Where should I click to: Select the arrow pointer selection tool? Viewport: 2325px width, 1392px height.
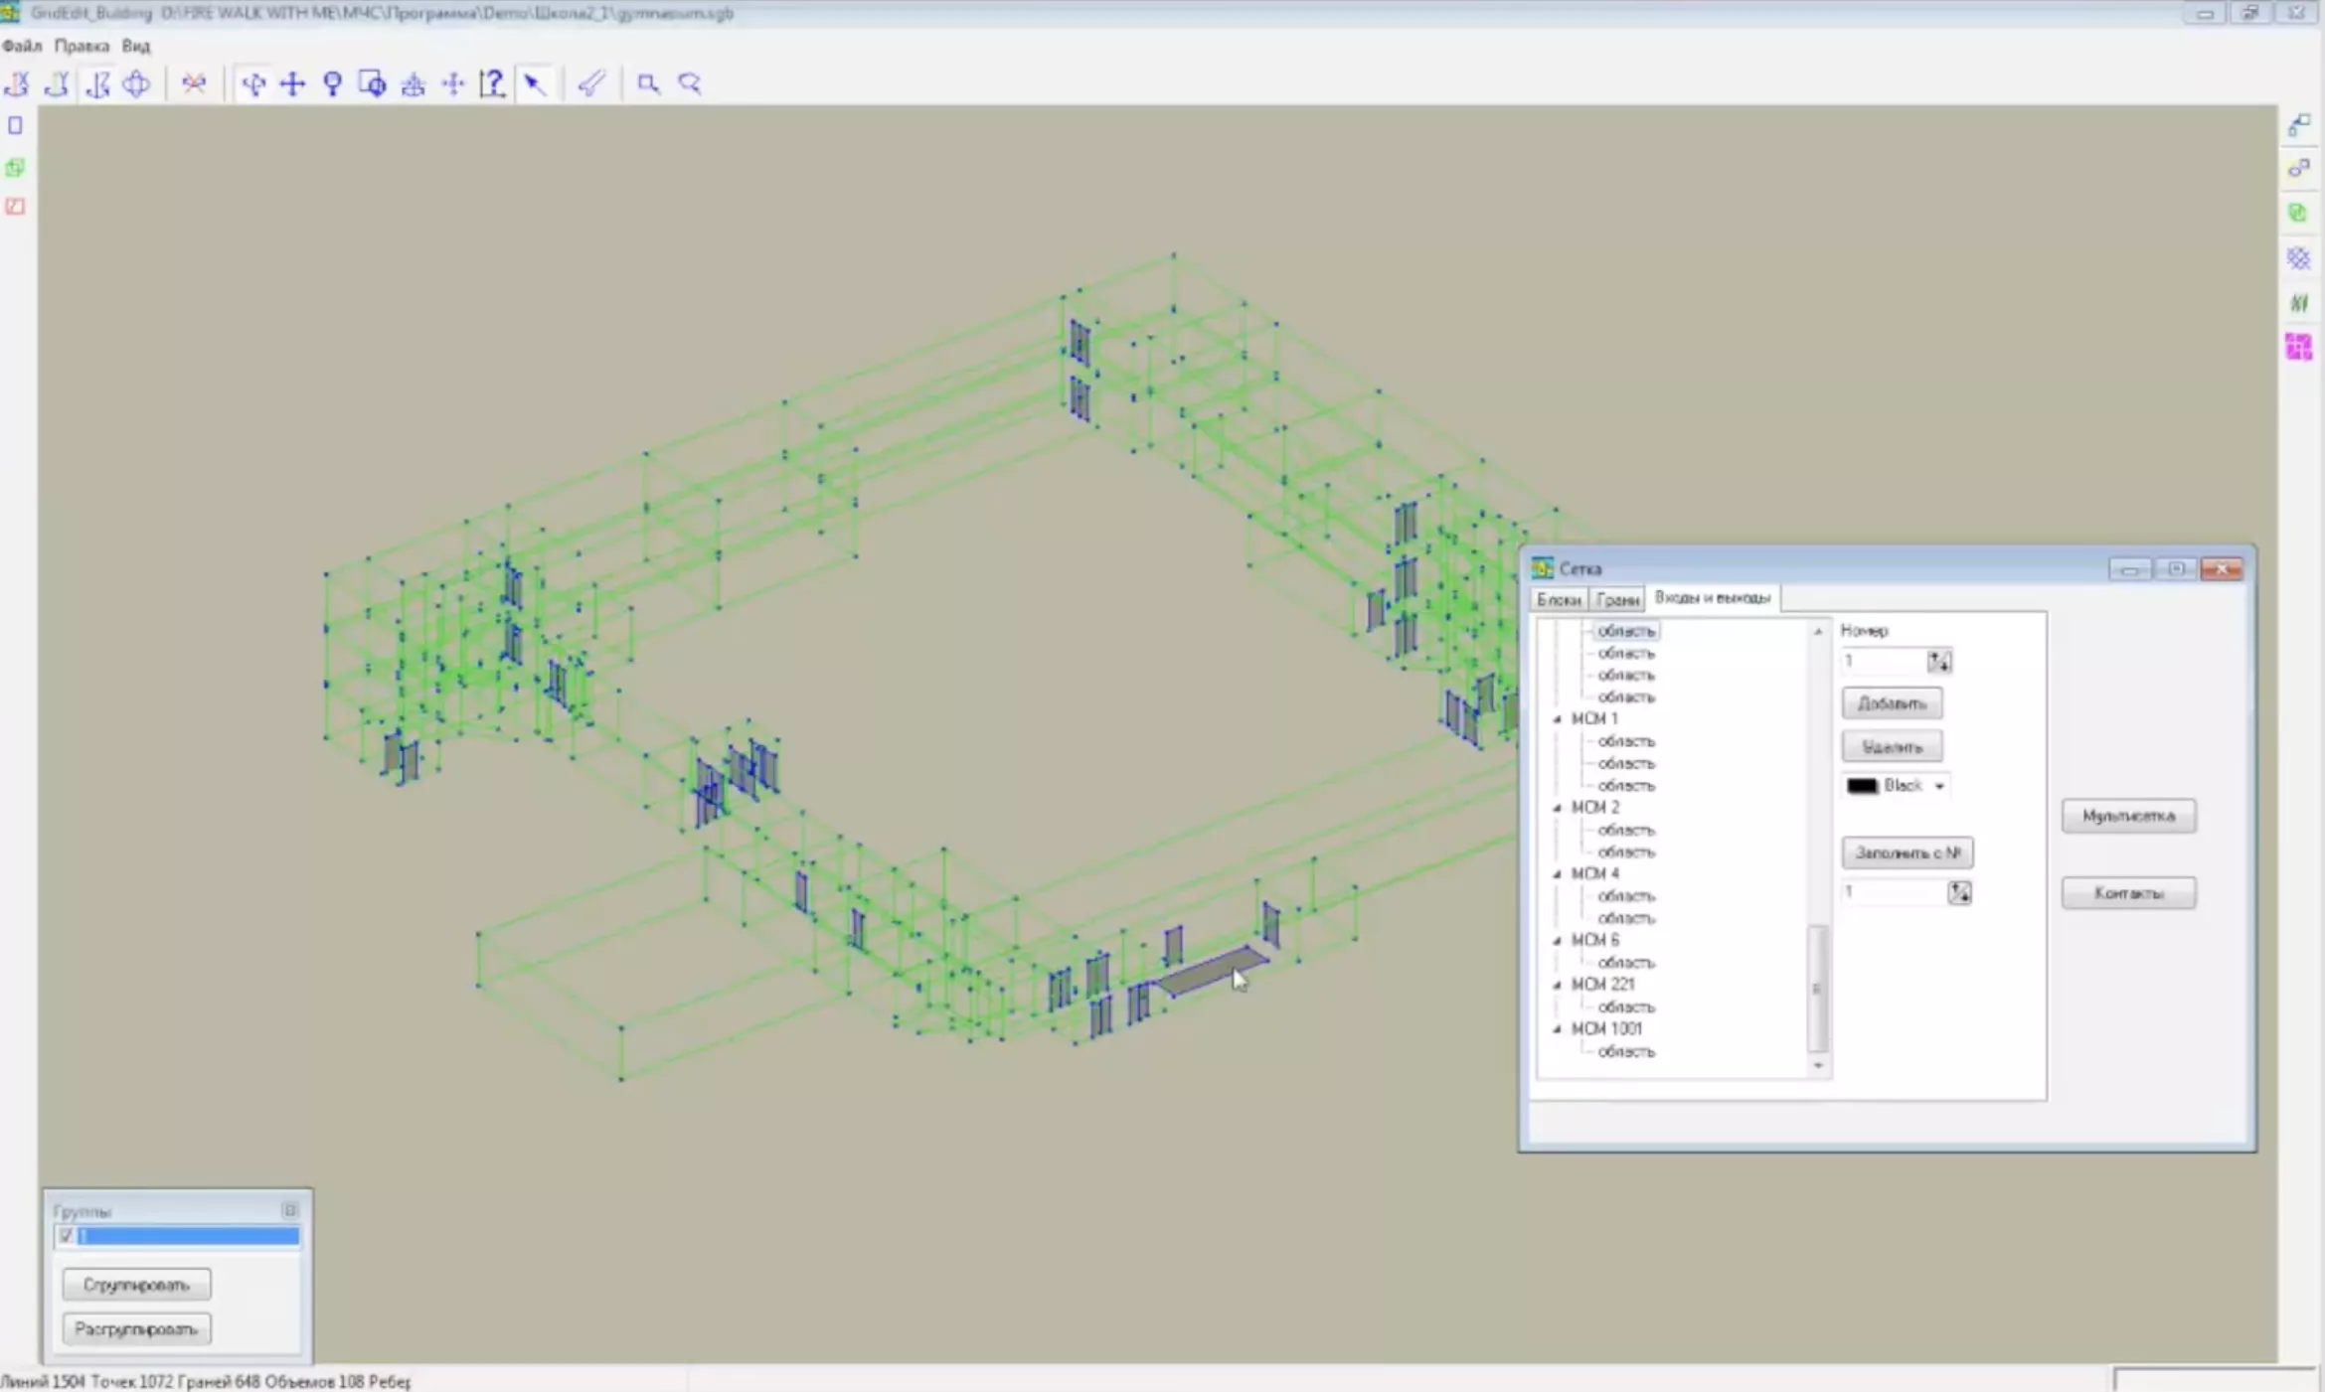535,83
